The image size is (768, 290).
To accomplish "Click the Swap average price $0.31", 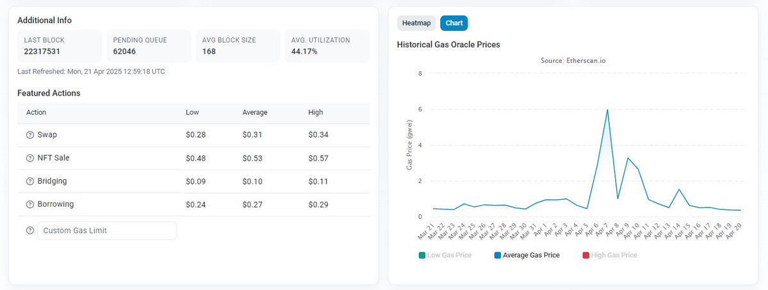I will coord(252,135).
